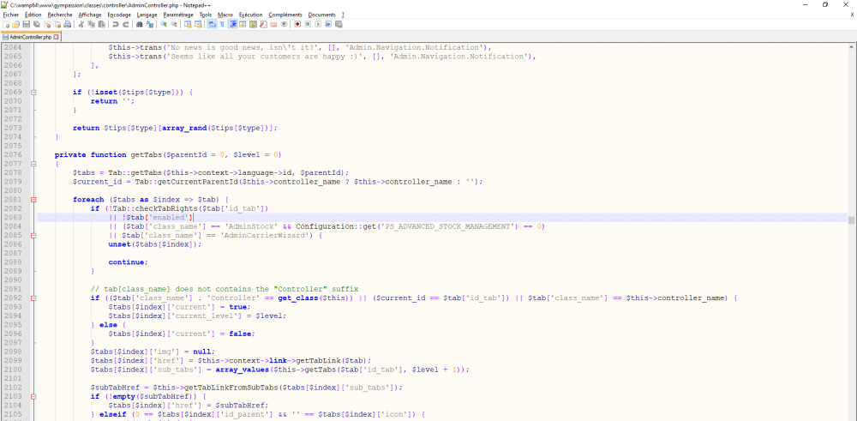Open the Compléments menu
Screen dimensions: 857x421
click(285, 15)
